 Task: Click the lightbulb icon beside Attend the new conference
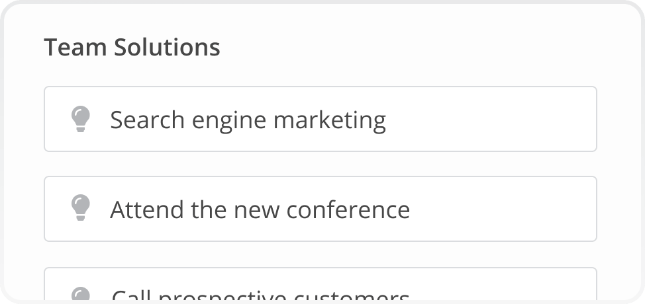coord(81,208)
